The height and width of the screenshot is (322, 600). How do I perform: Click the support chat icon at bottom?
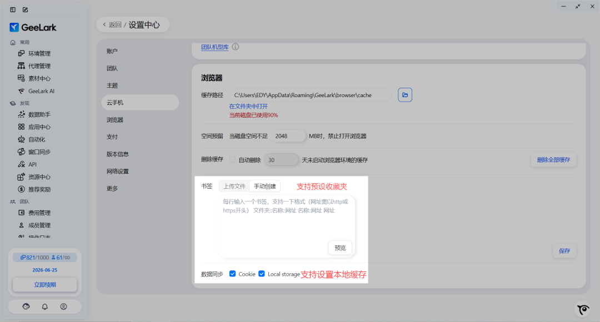(26, 306)
